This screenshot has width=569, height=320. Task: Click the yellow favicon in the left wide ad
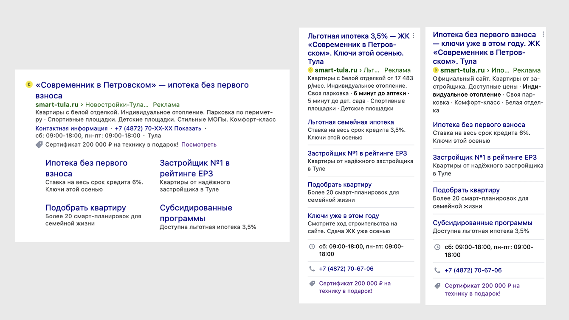pos(29,85)
